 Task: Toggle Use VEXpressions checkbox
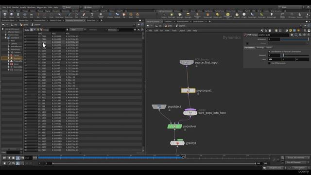[269, 63]
